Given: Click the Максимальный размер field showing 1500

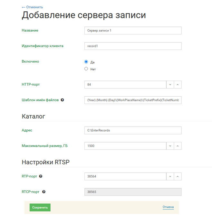Looking at the screenshot, I should (125, 146).
